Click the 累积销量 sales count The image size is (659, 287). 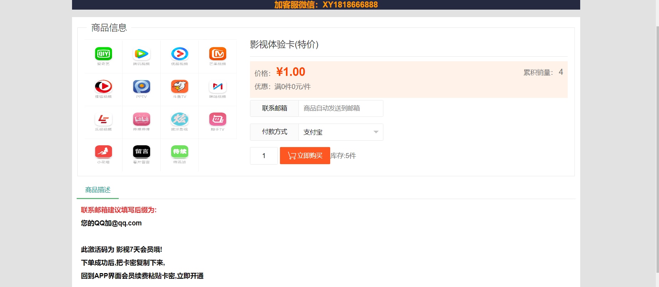pos(543,72)
